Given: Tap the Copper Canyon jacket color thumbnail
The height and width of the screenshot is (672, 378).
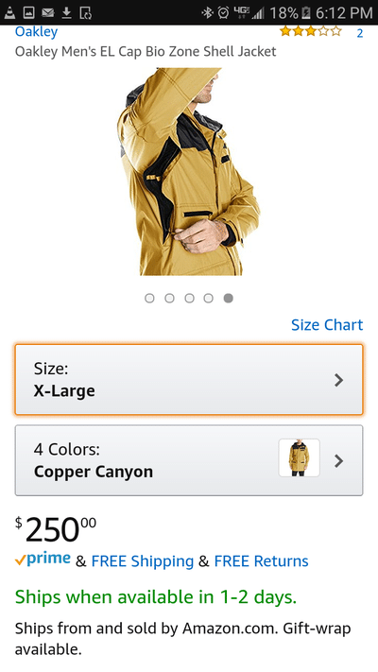Looking at the screenshot, I should pos(300,457).
